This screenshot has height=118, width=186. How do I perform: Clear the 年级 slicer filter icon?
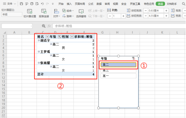pos(133,58)
